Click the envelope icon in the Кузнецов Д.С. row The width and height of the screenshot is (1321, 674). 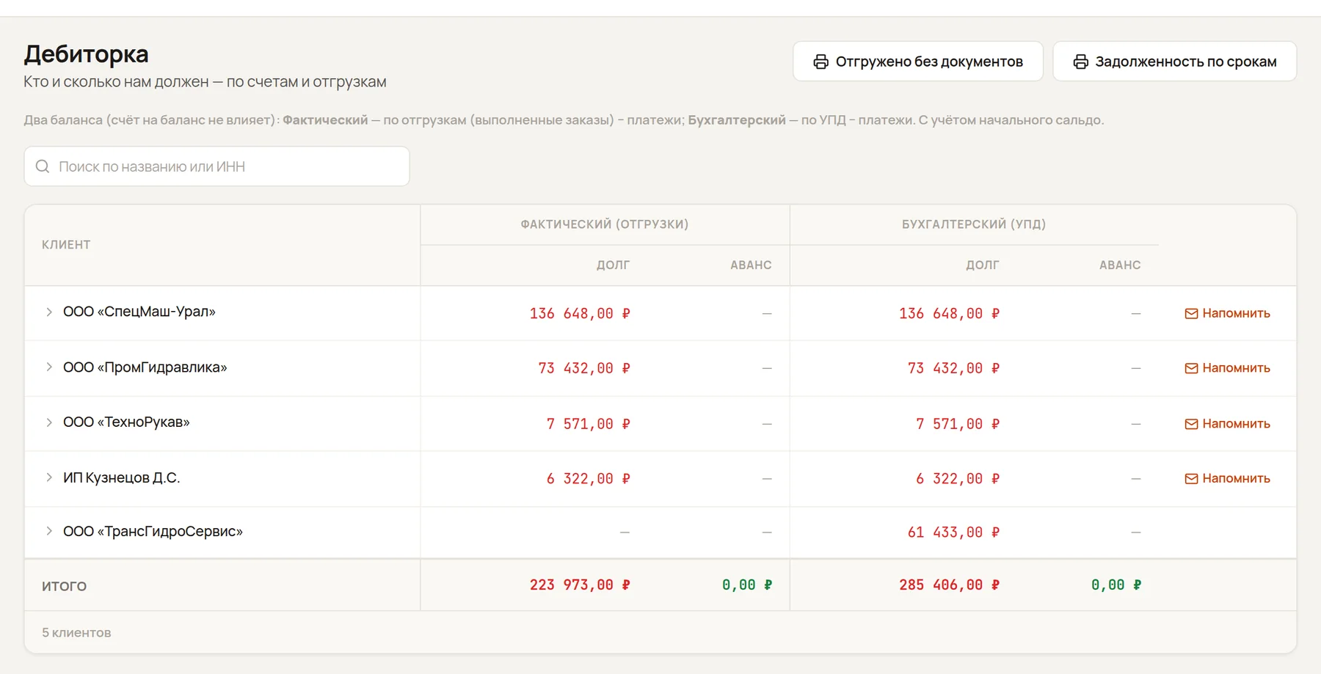pyautogui.click(x=1191, y=479)
